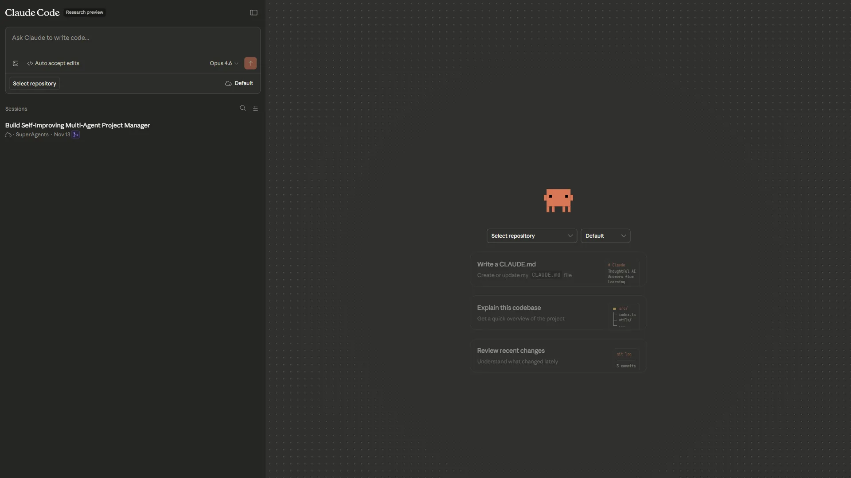
Task: Click the Sessions heading label
Action: pos(16,109)
